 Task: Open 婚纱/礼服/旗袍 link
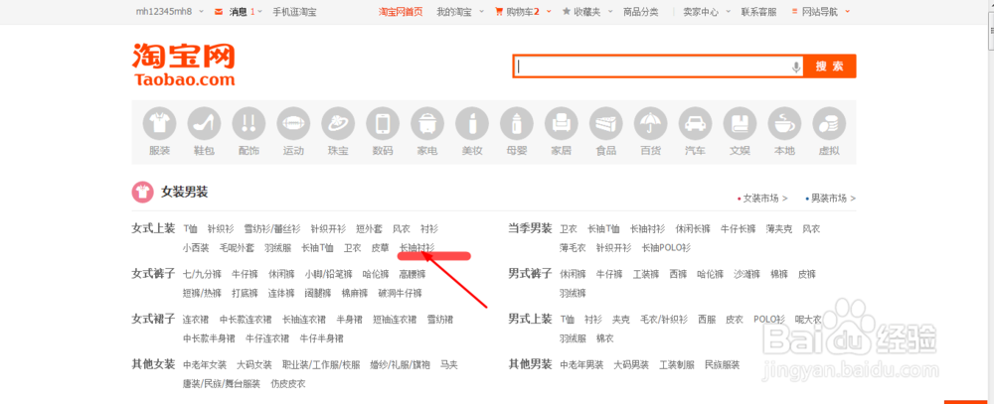[x=400, y=365]
